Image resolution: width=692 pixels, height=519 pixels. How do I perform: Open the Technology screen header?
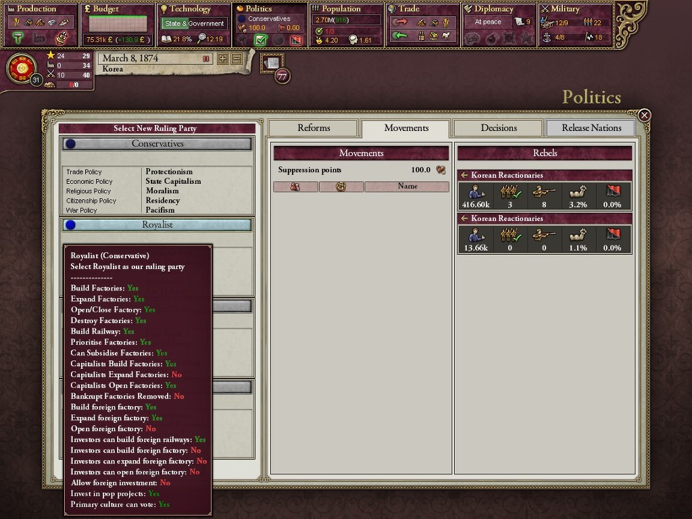click(190, 8)
